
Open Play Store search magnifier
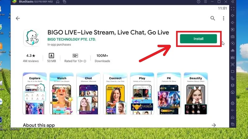tap(213, 18)
